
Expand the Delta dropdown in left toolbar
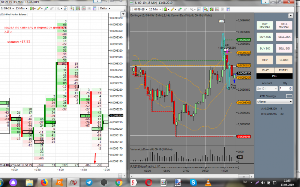pos(109,9)
